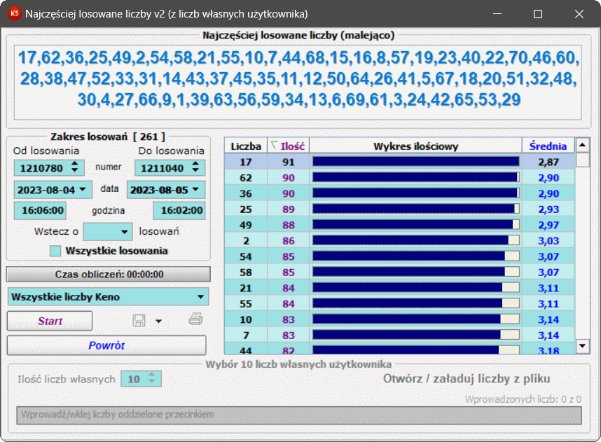Click the stepper arrows on the Ilość liczb własnych field
The image size is (601, 442).
(152, 378)
